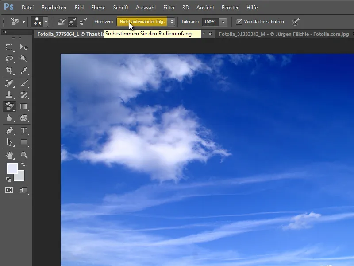The width and height of the screenshot is (354, 266).
Task: Select the Zoom tool
Action: (x=24, y=155)
